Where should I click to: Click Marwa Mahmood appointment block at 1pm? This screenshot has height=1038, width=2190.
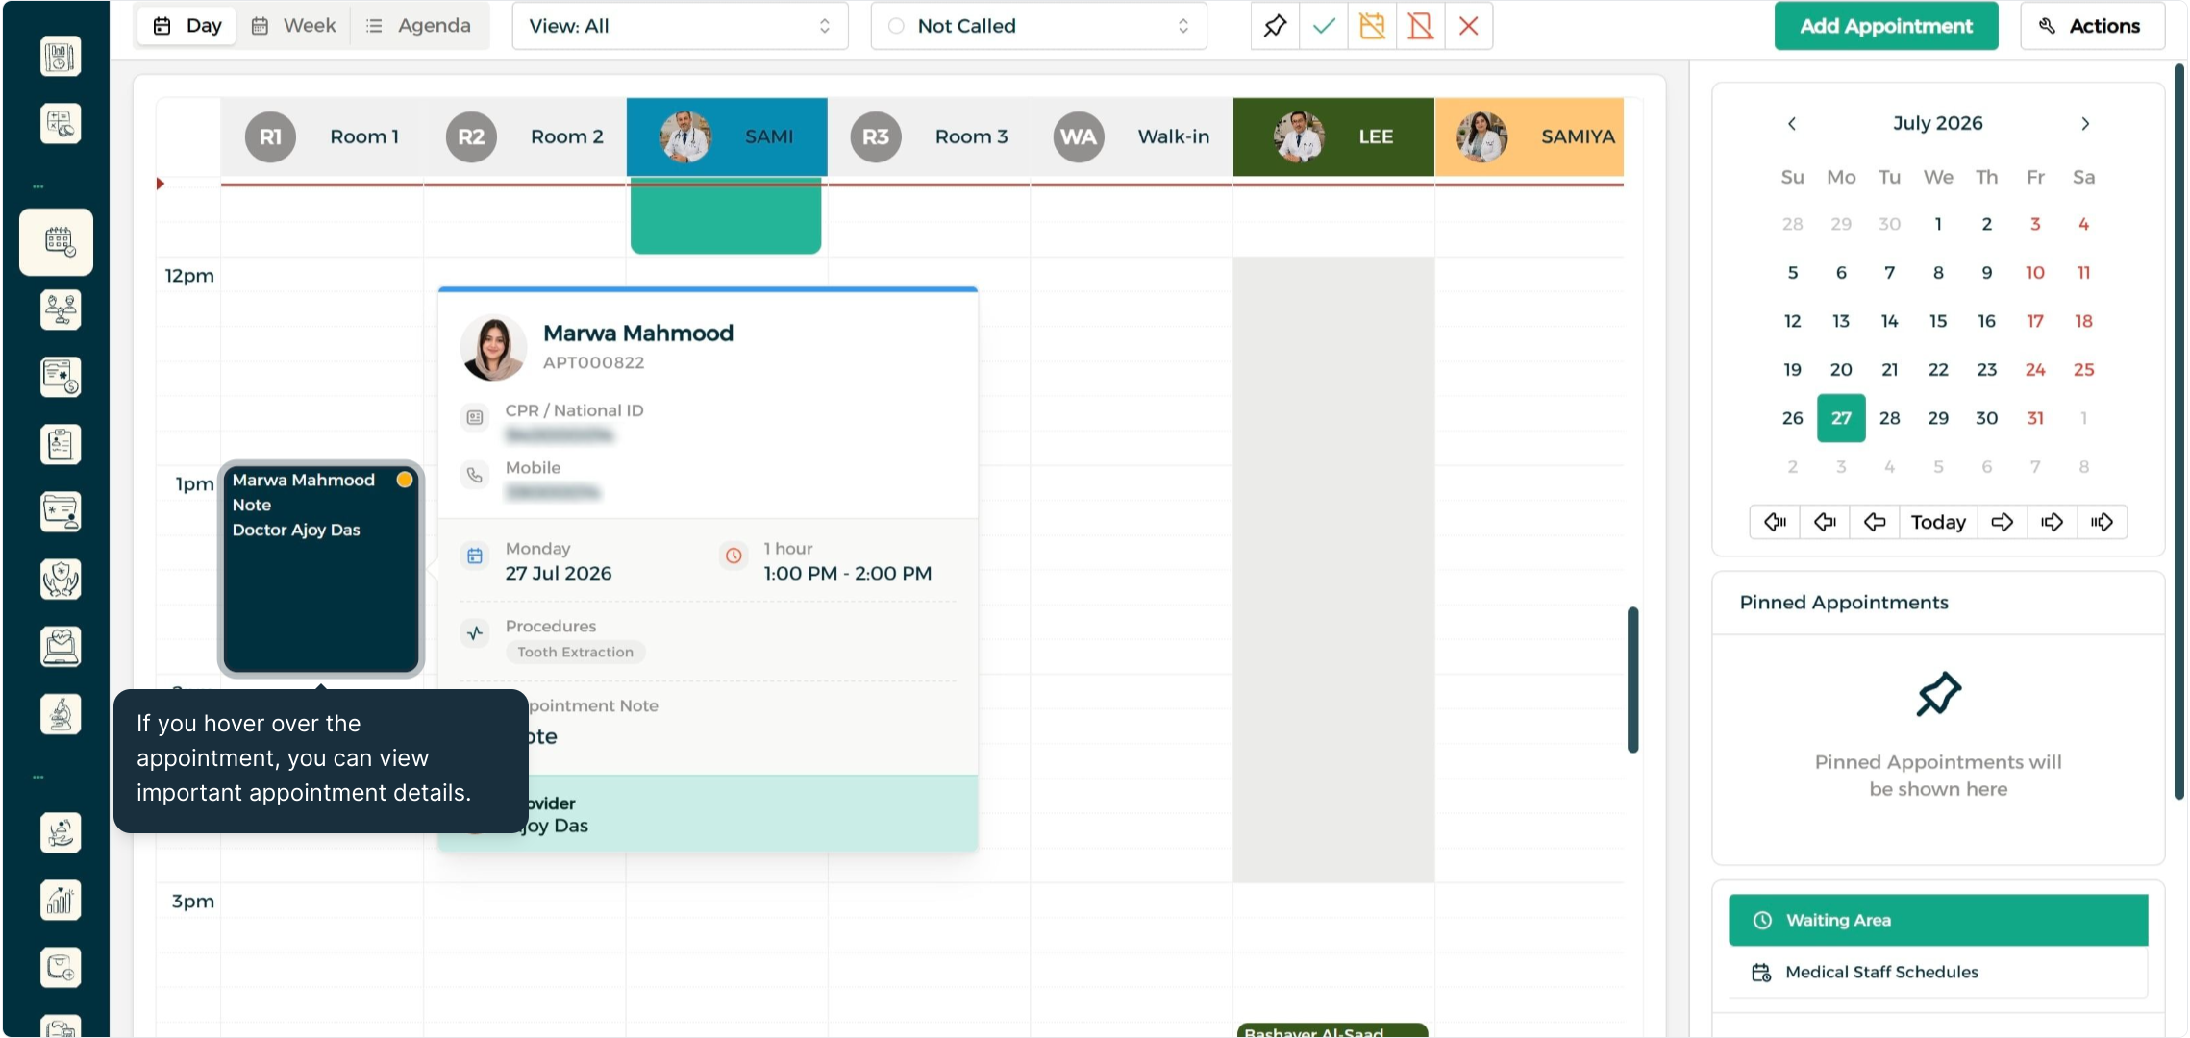[x=321, y=569]
